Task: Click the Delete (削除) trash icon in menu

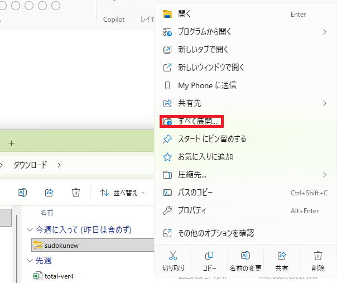Action: pyautogui.click(x=318, y=256)
